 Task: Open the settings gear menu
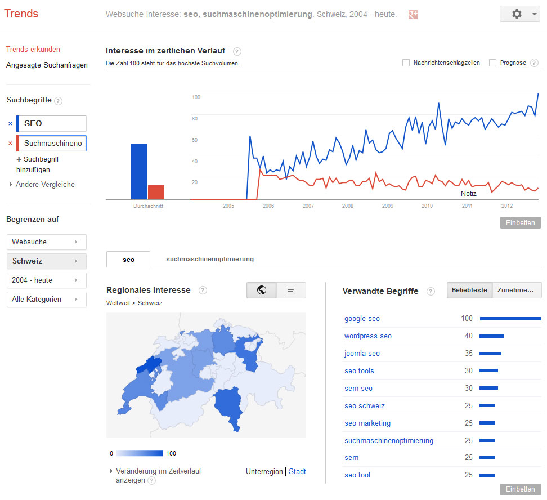[517, 14]
